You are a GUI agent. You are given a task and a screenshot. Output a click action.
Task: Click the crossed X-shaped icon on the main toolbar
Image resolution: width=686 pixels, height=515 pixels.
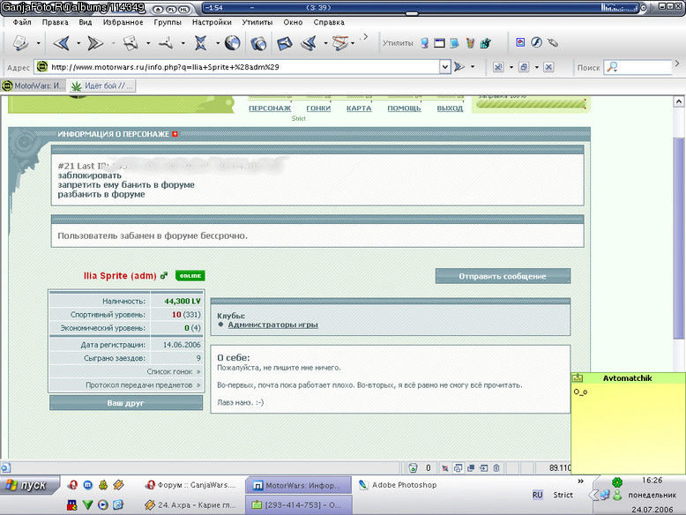click(200, 43)
